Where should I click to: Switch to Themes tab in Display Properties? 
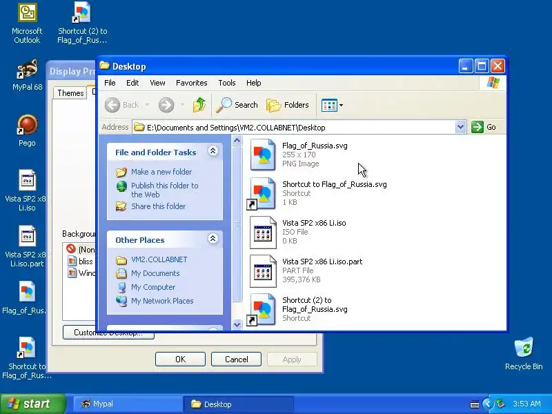pos(70,93)
